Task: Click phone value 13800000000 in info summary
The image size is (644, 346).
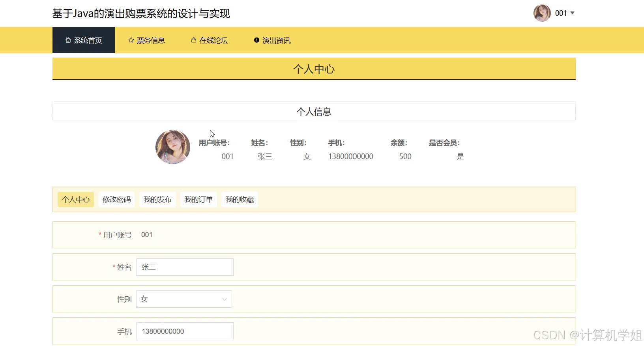Action: pos(351,156)
